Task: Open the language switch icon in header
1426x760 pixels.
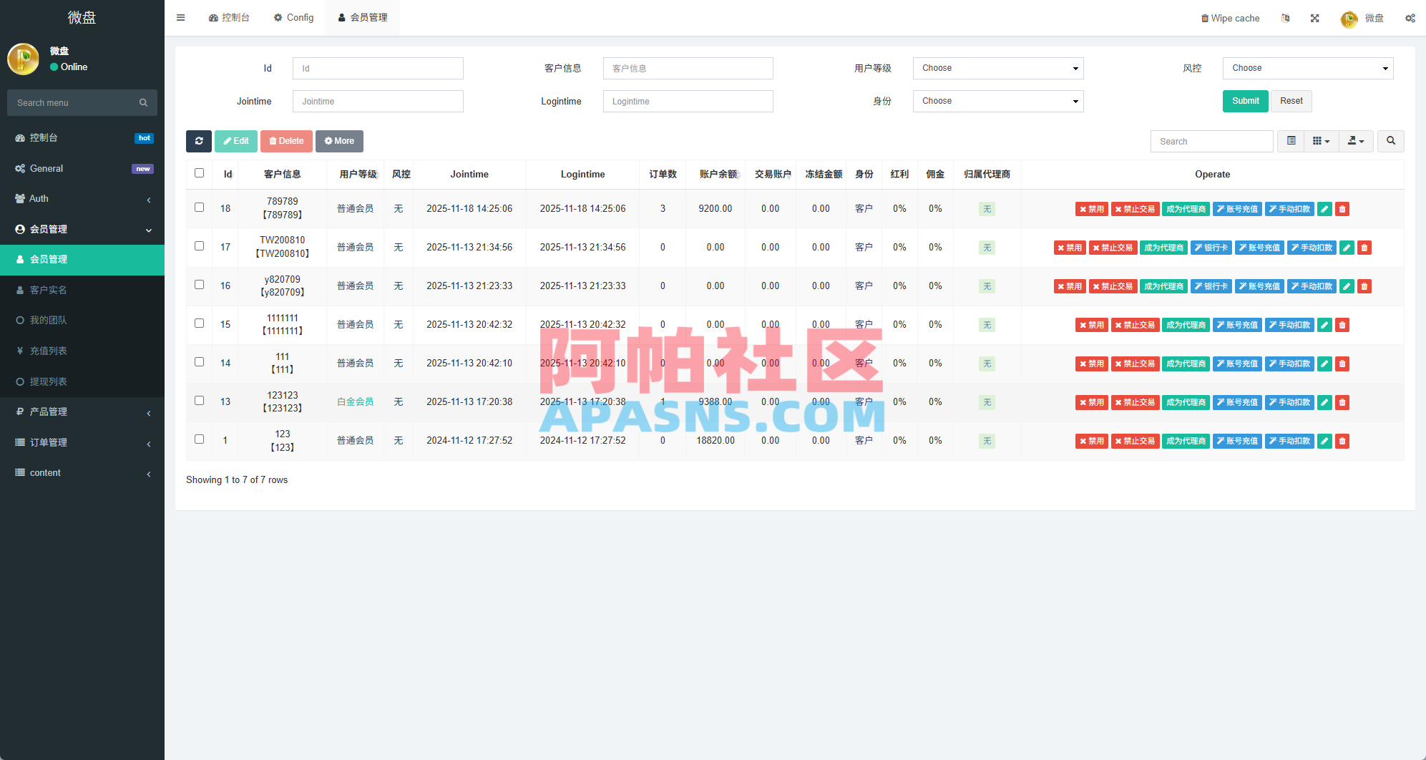Action: pos(1286,18)
